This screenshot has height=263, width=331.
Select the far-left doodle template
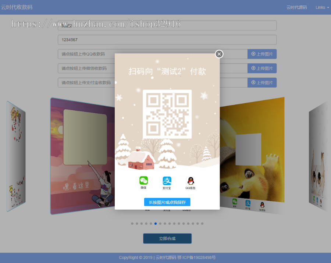click(x=16, y=156)
